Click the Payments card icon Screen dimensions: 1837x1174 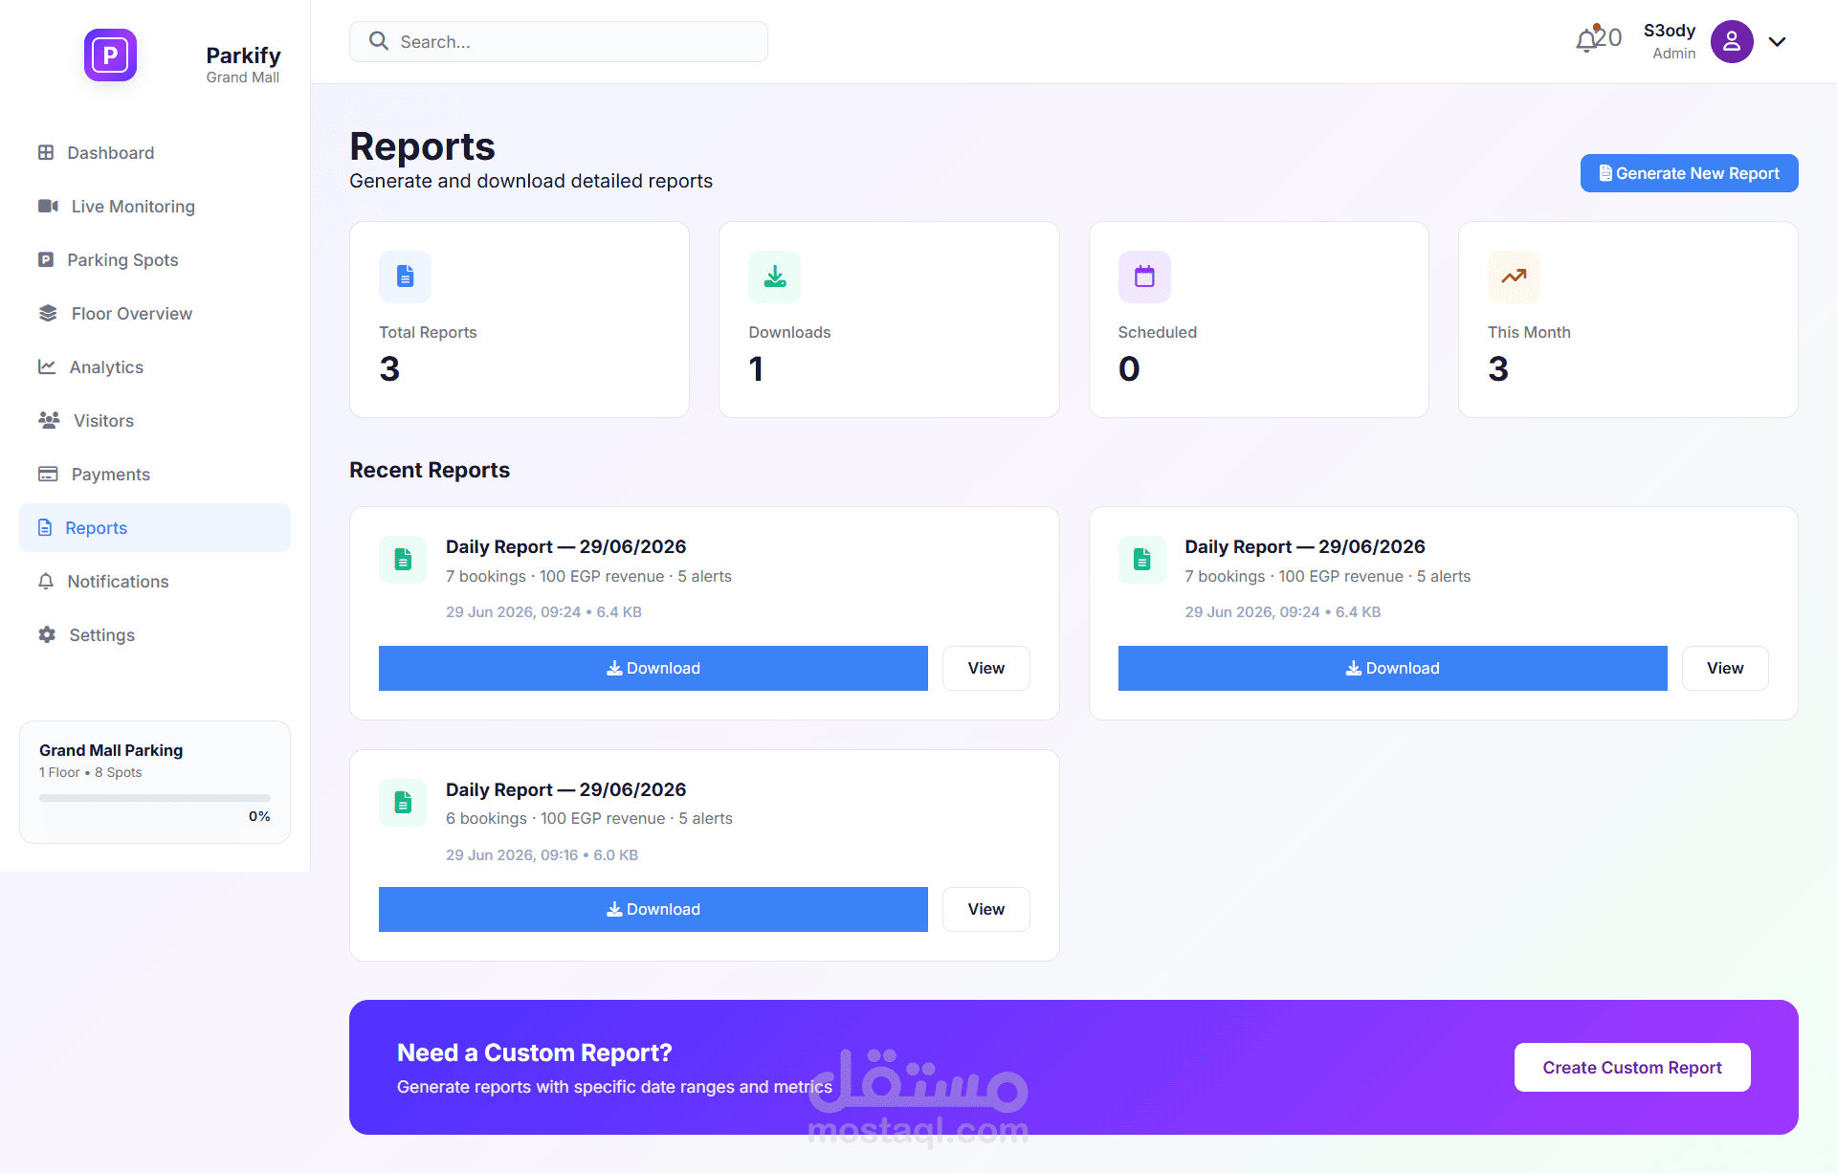48,474
